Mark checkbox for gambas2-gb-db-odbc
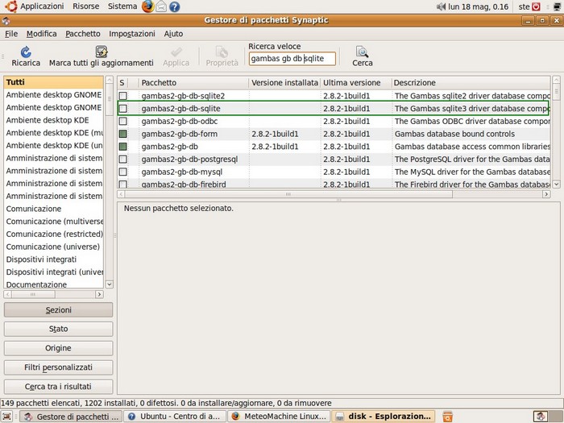Viewport: 564px width, 423px height. point(123,121)
